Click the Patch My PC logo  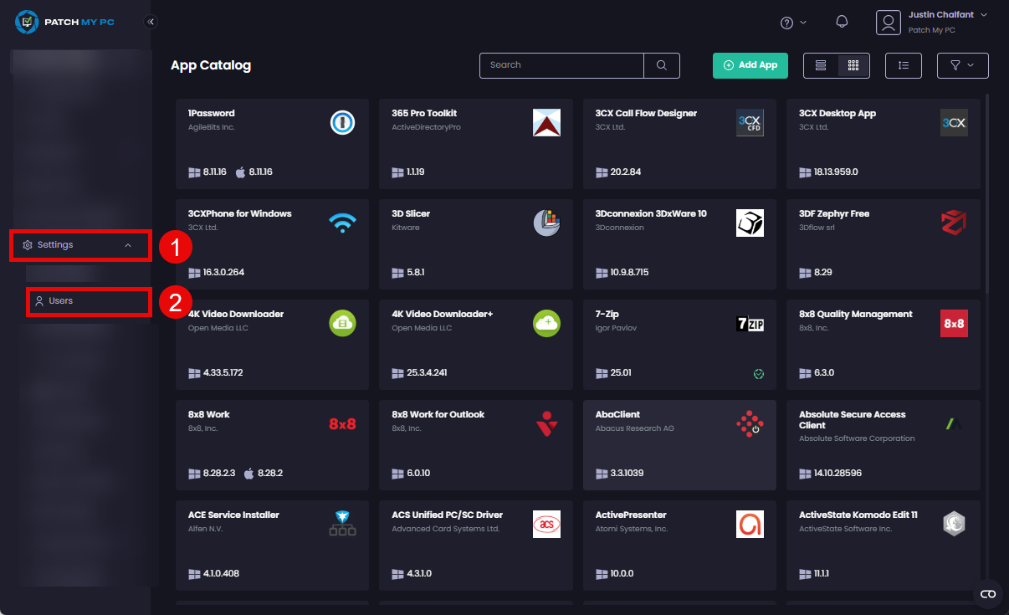coord(64,22)
